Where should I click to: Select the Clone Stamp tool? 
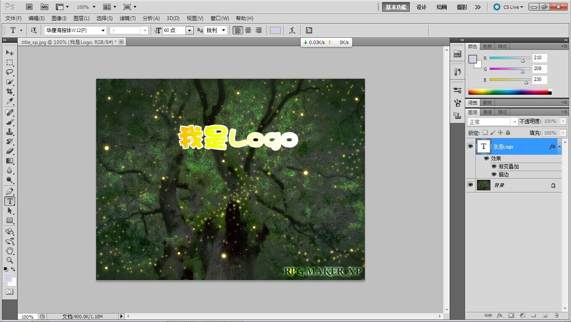click(x=10, y=132)
